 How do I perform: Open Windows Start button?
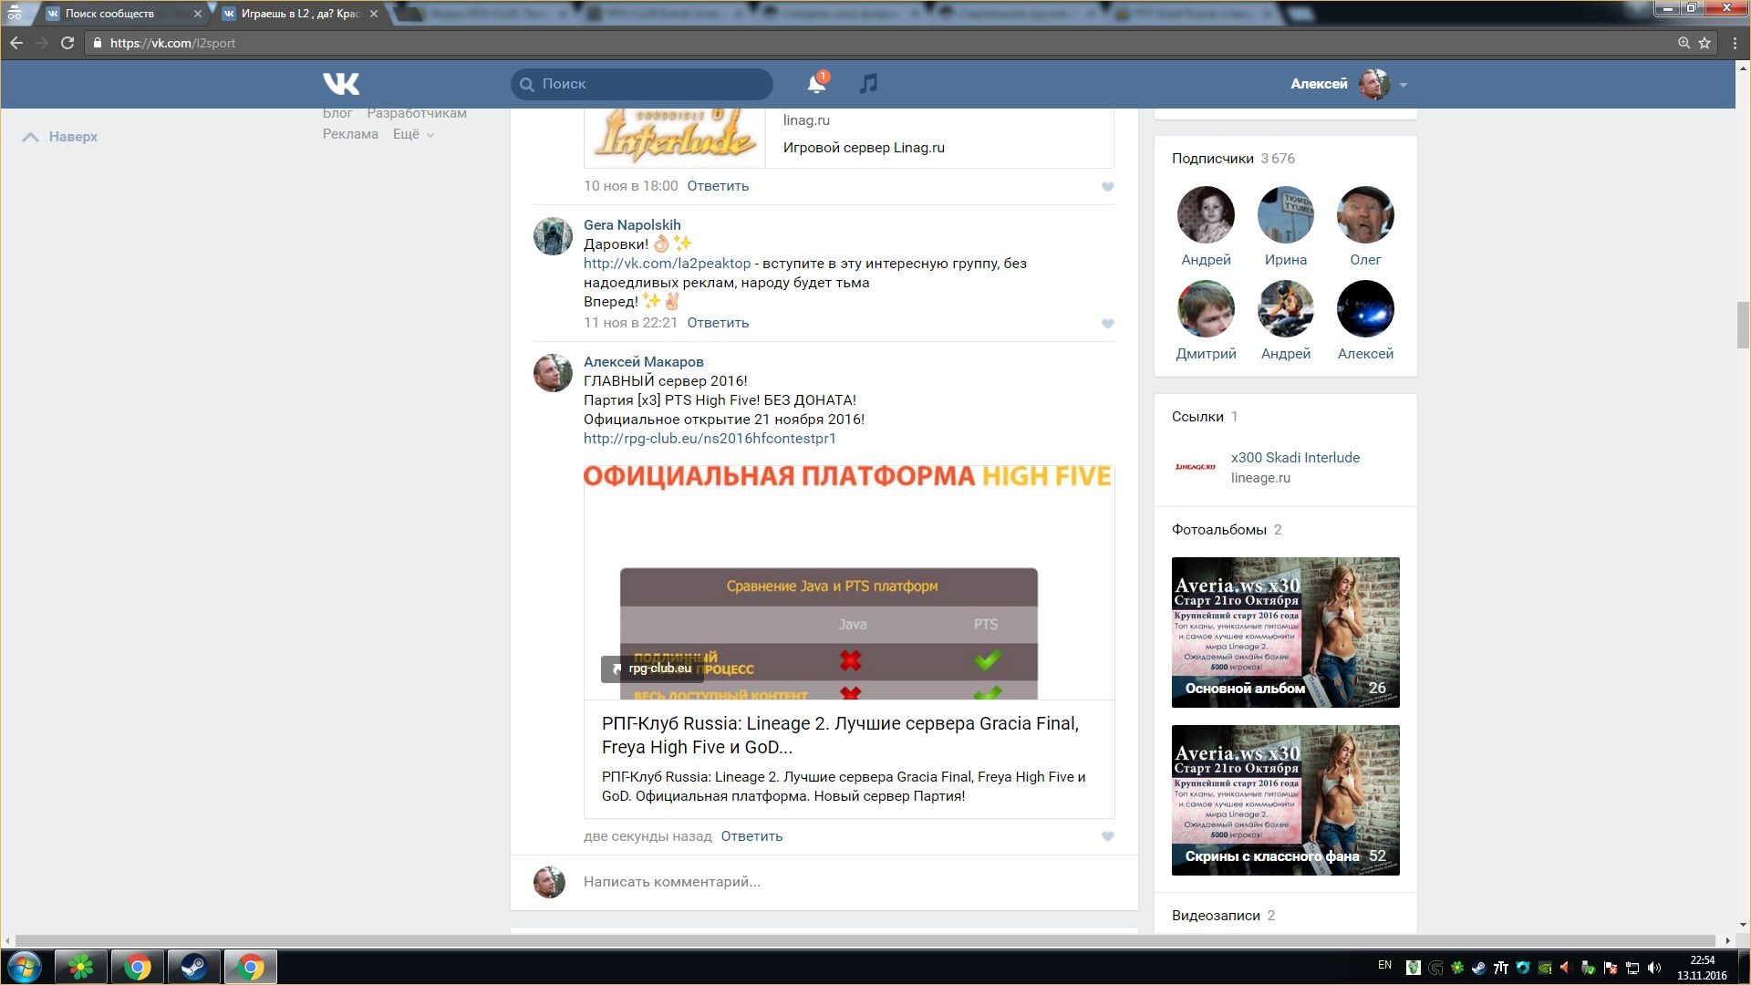click(25, 967)
